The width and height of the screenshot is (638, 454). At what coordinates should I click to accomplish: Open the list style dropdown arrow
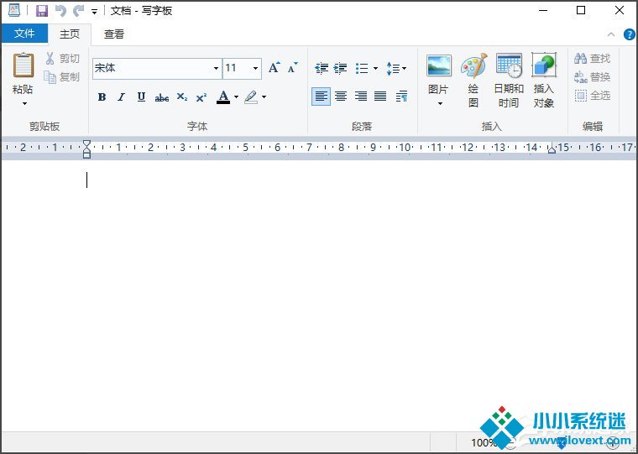[375, 68]
